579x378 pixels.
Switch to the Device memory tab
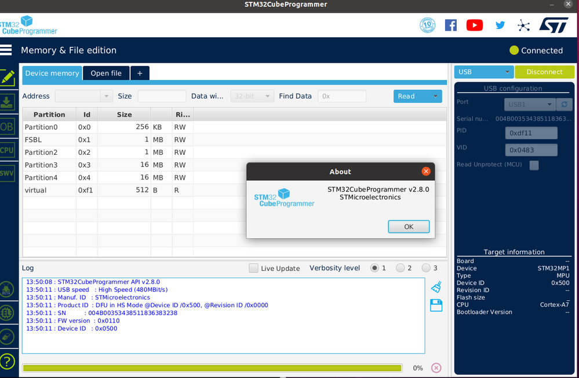coord(52,73)
